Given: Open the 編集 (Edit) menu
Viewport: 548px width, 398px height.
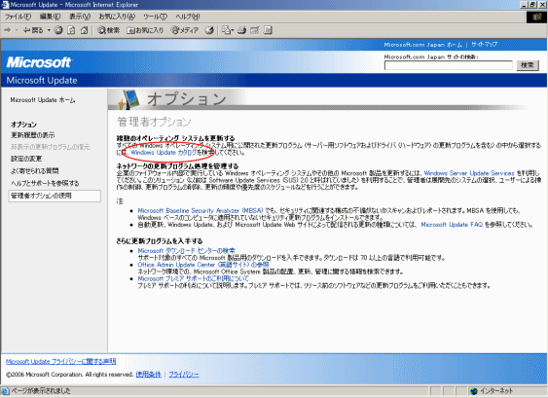Looking at the screenshot, I should pos(50,17).
